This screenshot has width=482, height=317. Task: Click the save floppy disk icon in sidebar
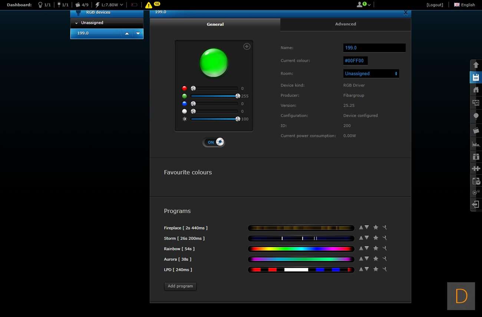[476, 77]
